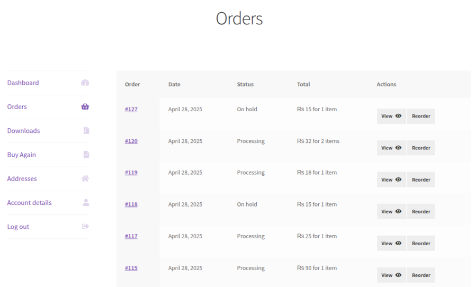The image size is (476, 287).
Task: Go to the Downloads section
Action: 23,131
